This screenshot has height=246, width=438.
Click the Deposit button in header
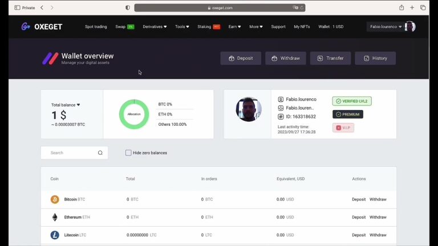click(241, 58)
